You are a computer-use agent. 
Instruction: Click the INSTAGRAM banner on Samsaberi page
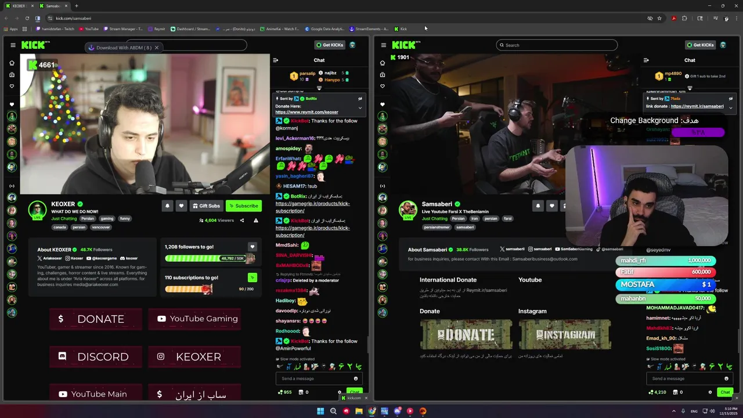(x=565, y=334)
